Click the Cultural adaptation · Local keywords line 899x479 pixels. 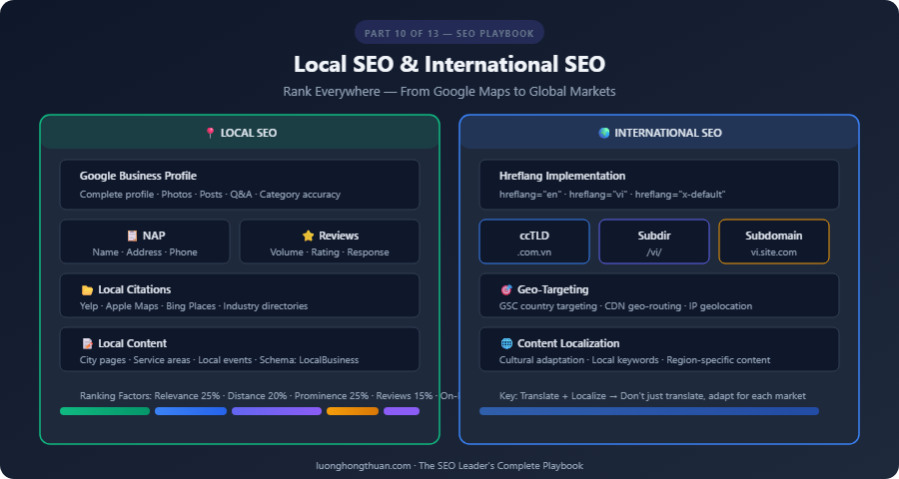[x=634, y=360]
